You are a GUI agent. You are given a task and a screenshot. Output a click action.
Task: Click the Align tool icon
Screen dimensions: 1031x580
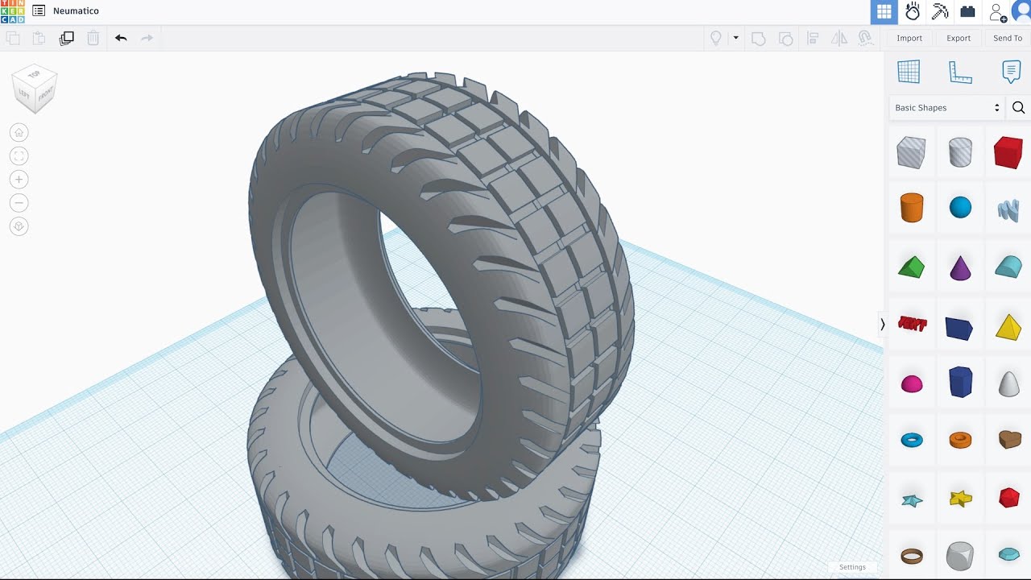click(813, 38)
